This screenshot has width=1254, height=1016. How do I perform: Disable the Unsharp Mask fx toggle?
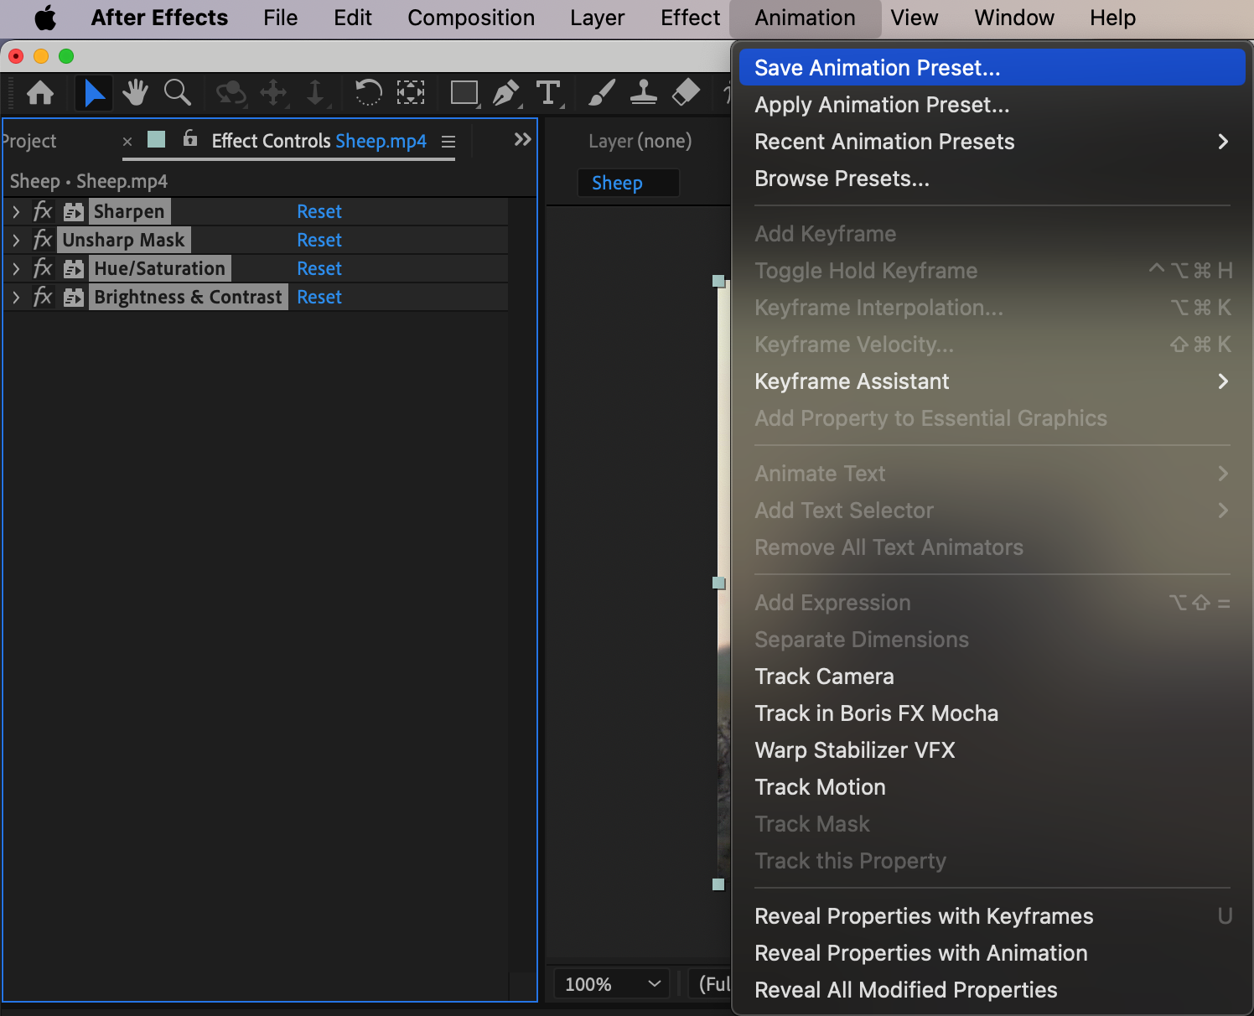click(x=42, y=240)
